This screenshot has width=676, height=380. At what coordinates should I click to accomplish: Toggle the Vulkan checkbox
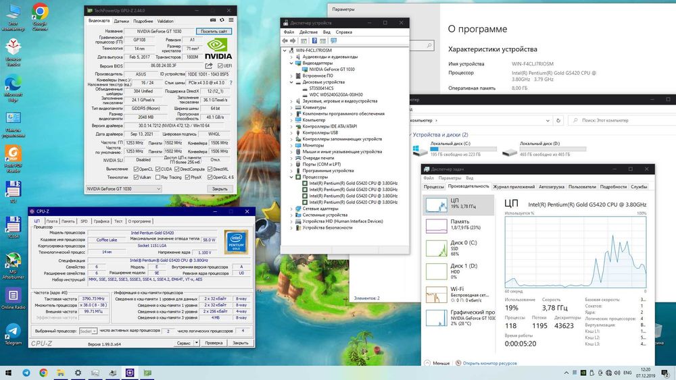tap(137, 178)
